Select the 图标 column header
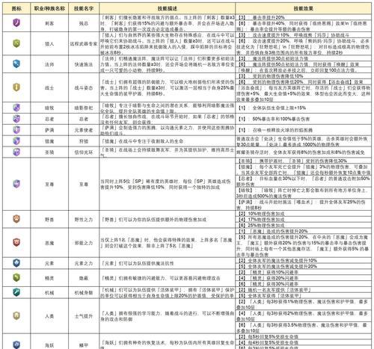This screenshot has height=349, width=374. (16, 9)
